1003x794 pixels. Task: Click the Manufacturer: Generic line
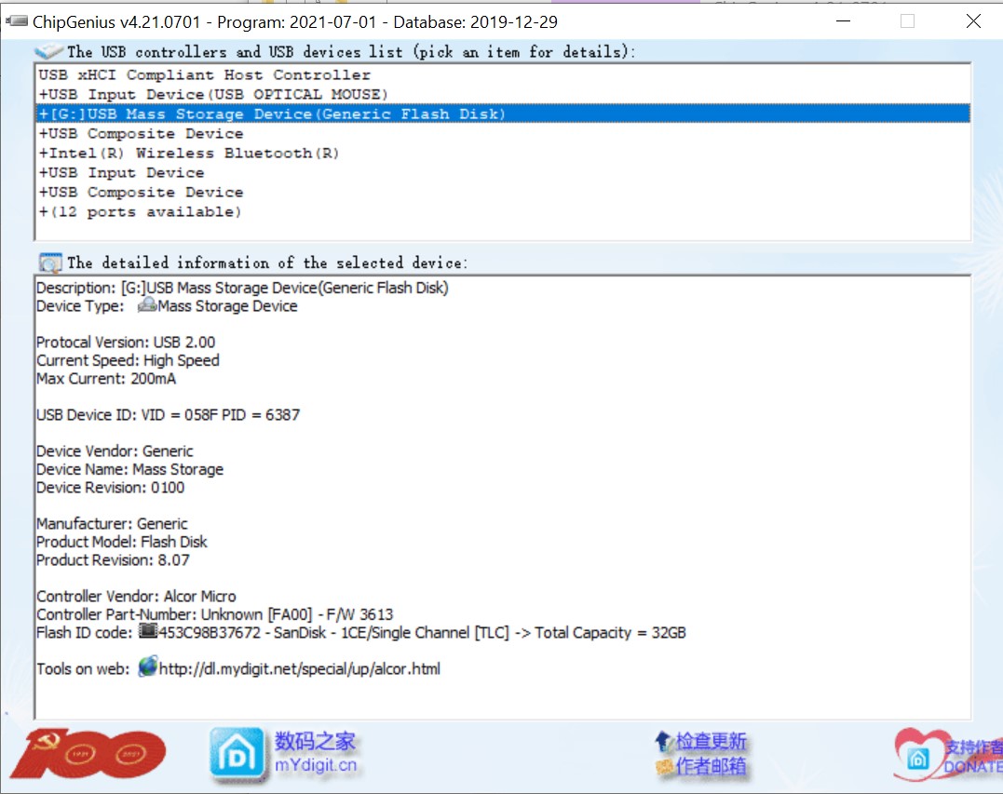pos(112,523)
